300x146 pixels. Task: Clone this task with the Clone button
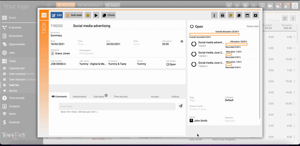click(108, 15)
